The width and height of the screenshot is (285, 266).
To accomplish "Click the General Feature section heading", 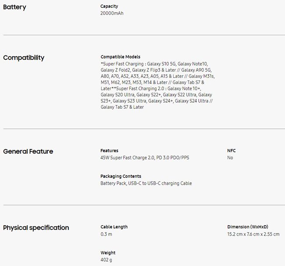I will click(x=28, y=151).
